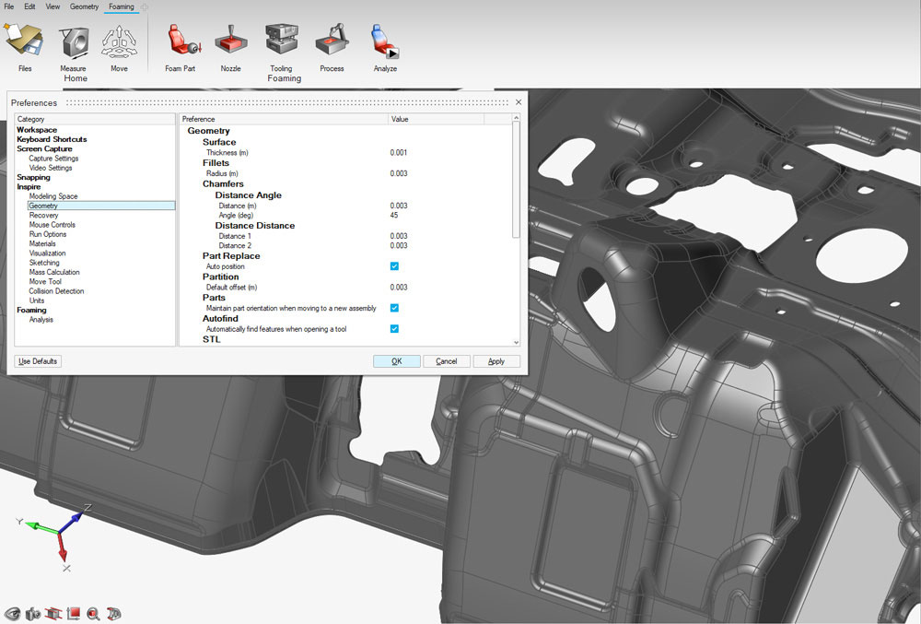Run the Analyze tool
Image resolution: width=921 pixels, height=624 pixels.
(385, 43)
